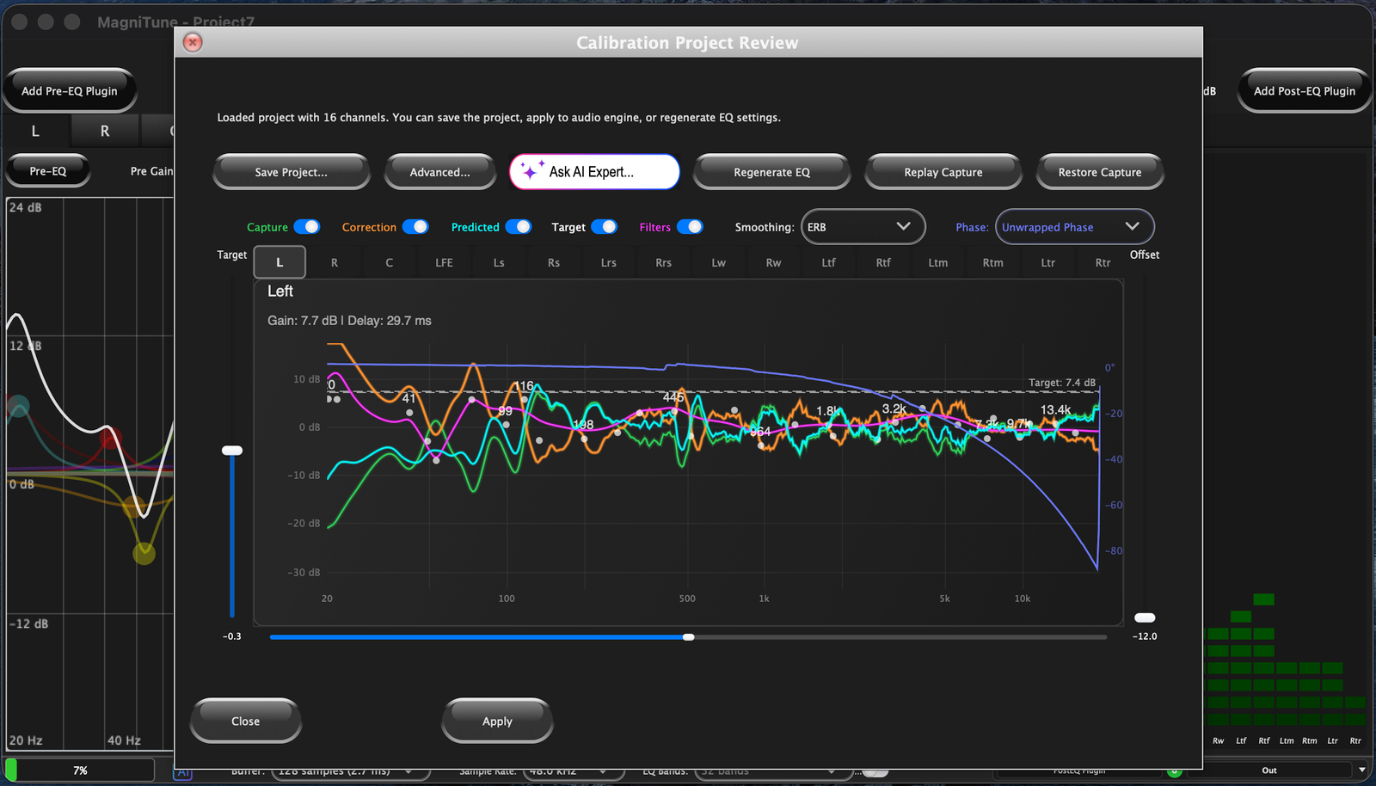
Task: Disable the Predicted curve toggle
Action: (x=519, y=226)
